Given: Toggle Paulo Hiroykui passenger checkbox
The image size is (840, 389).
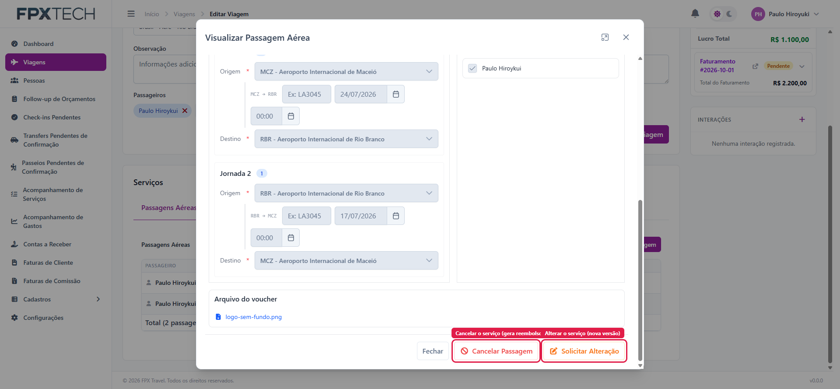Looking at the screenshot, I should (472, 68).
